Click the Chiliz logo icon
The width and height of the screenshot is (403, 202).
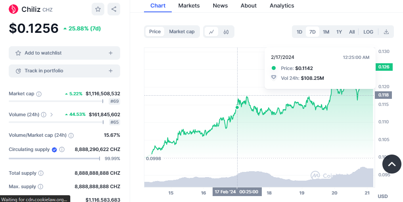[x=13, y=9]
